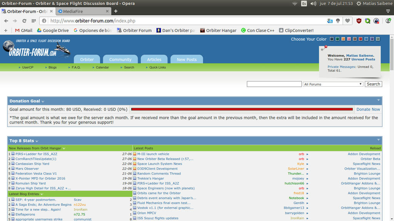The width and height of the screenshot is (394, 221).
Task: Open the All Forums dropdown
Action: pos(333,84)
